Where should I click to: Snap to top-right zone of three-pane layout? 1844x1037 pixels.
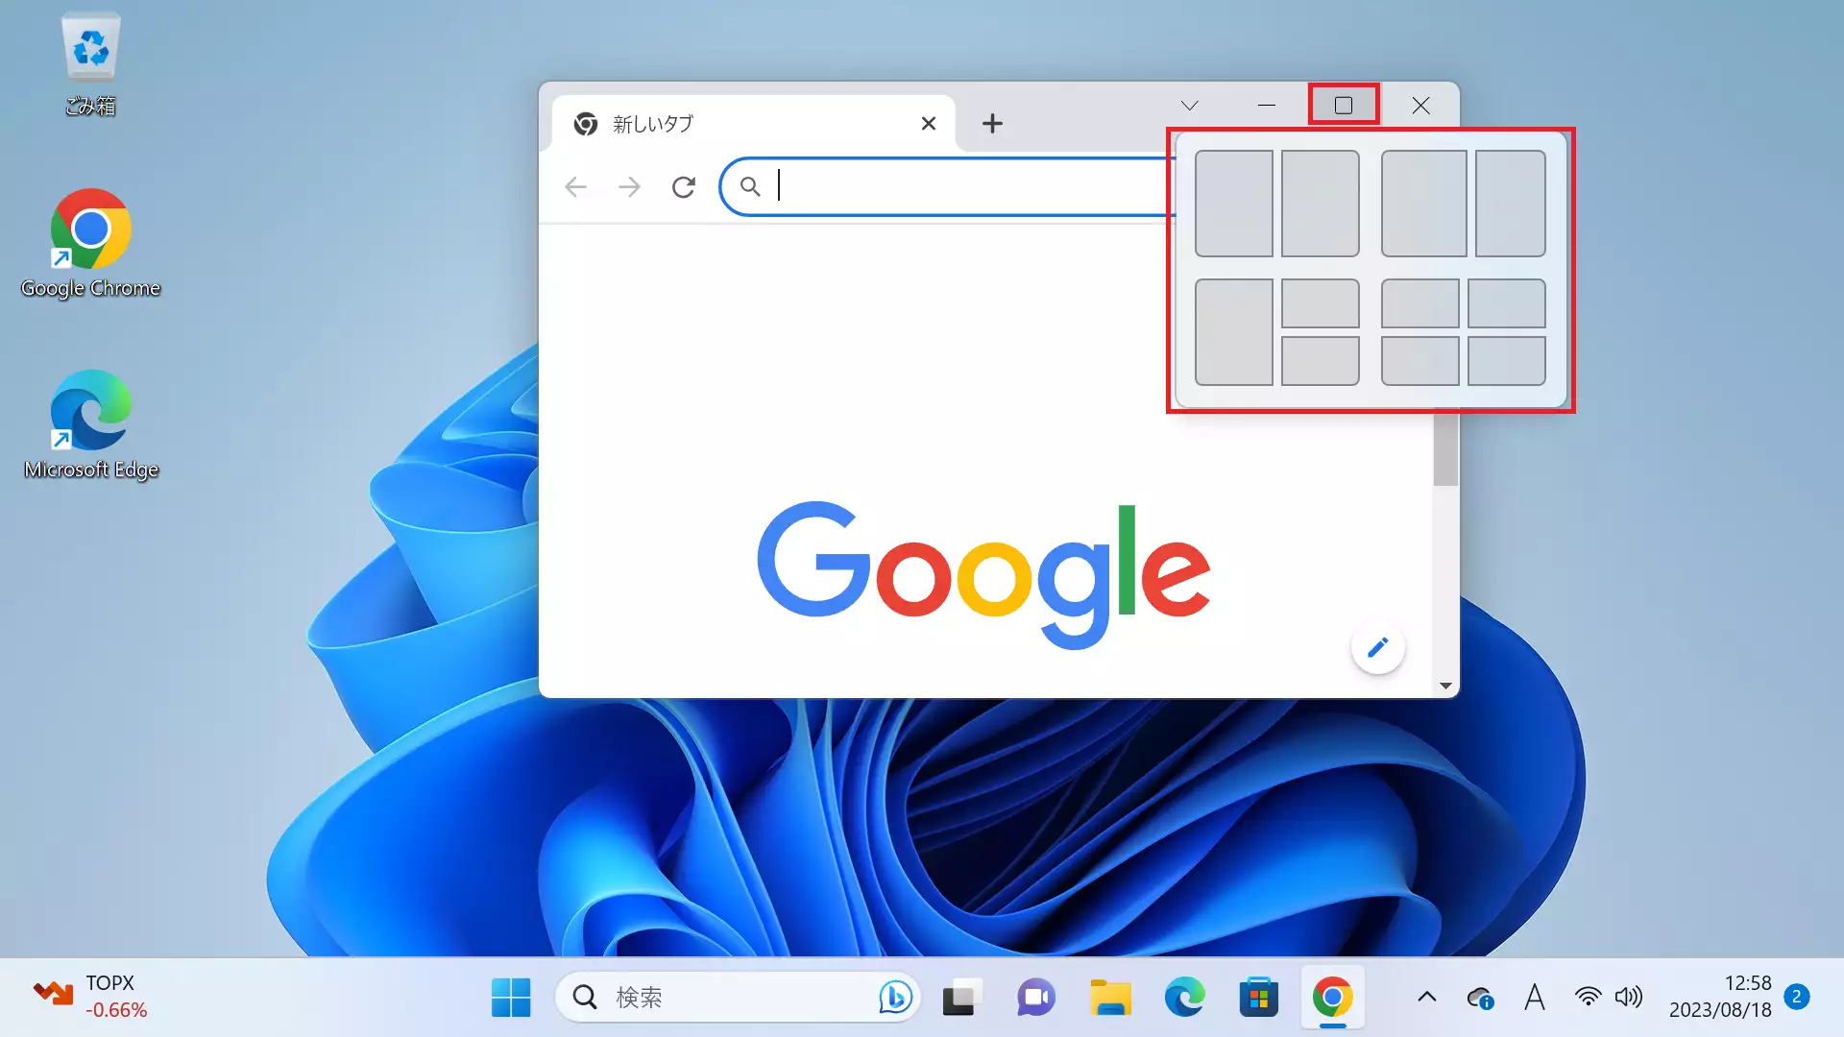pyautogui.click(x=1320, y=303)
